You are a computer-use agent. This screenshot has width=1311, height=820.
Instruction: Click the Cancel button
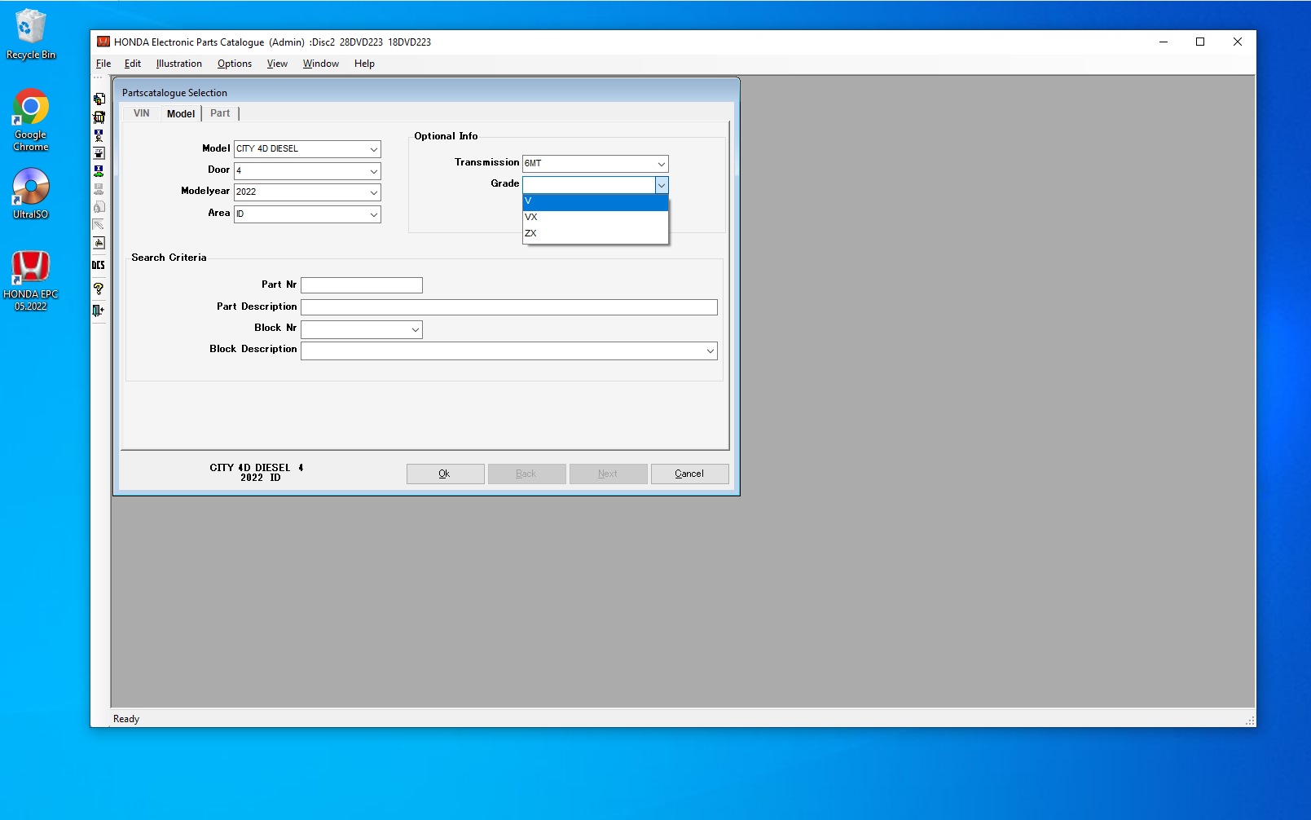click(x=689, y=474)
